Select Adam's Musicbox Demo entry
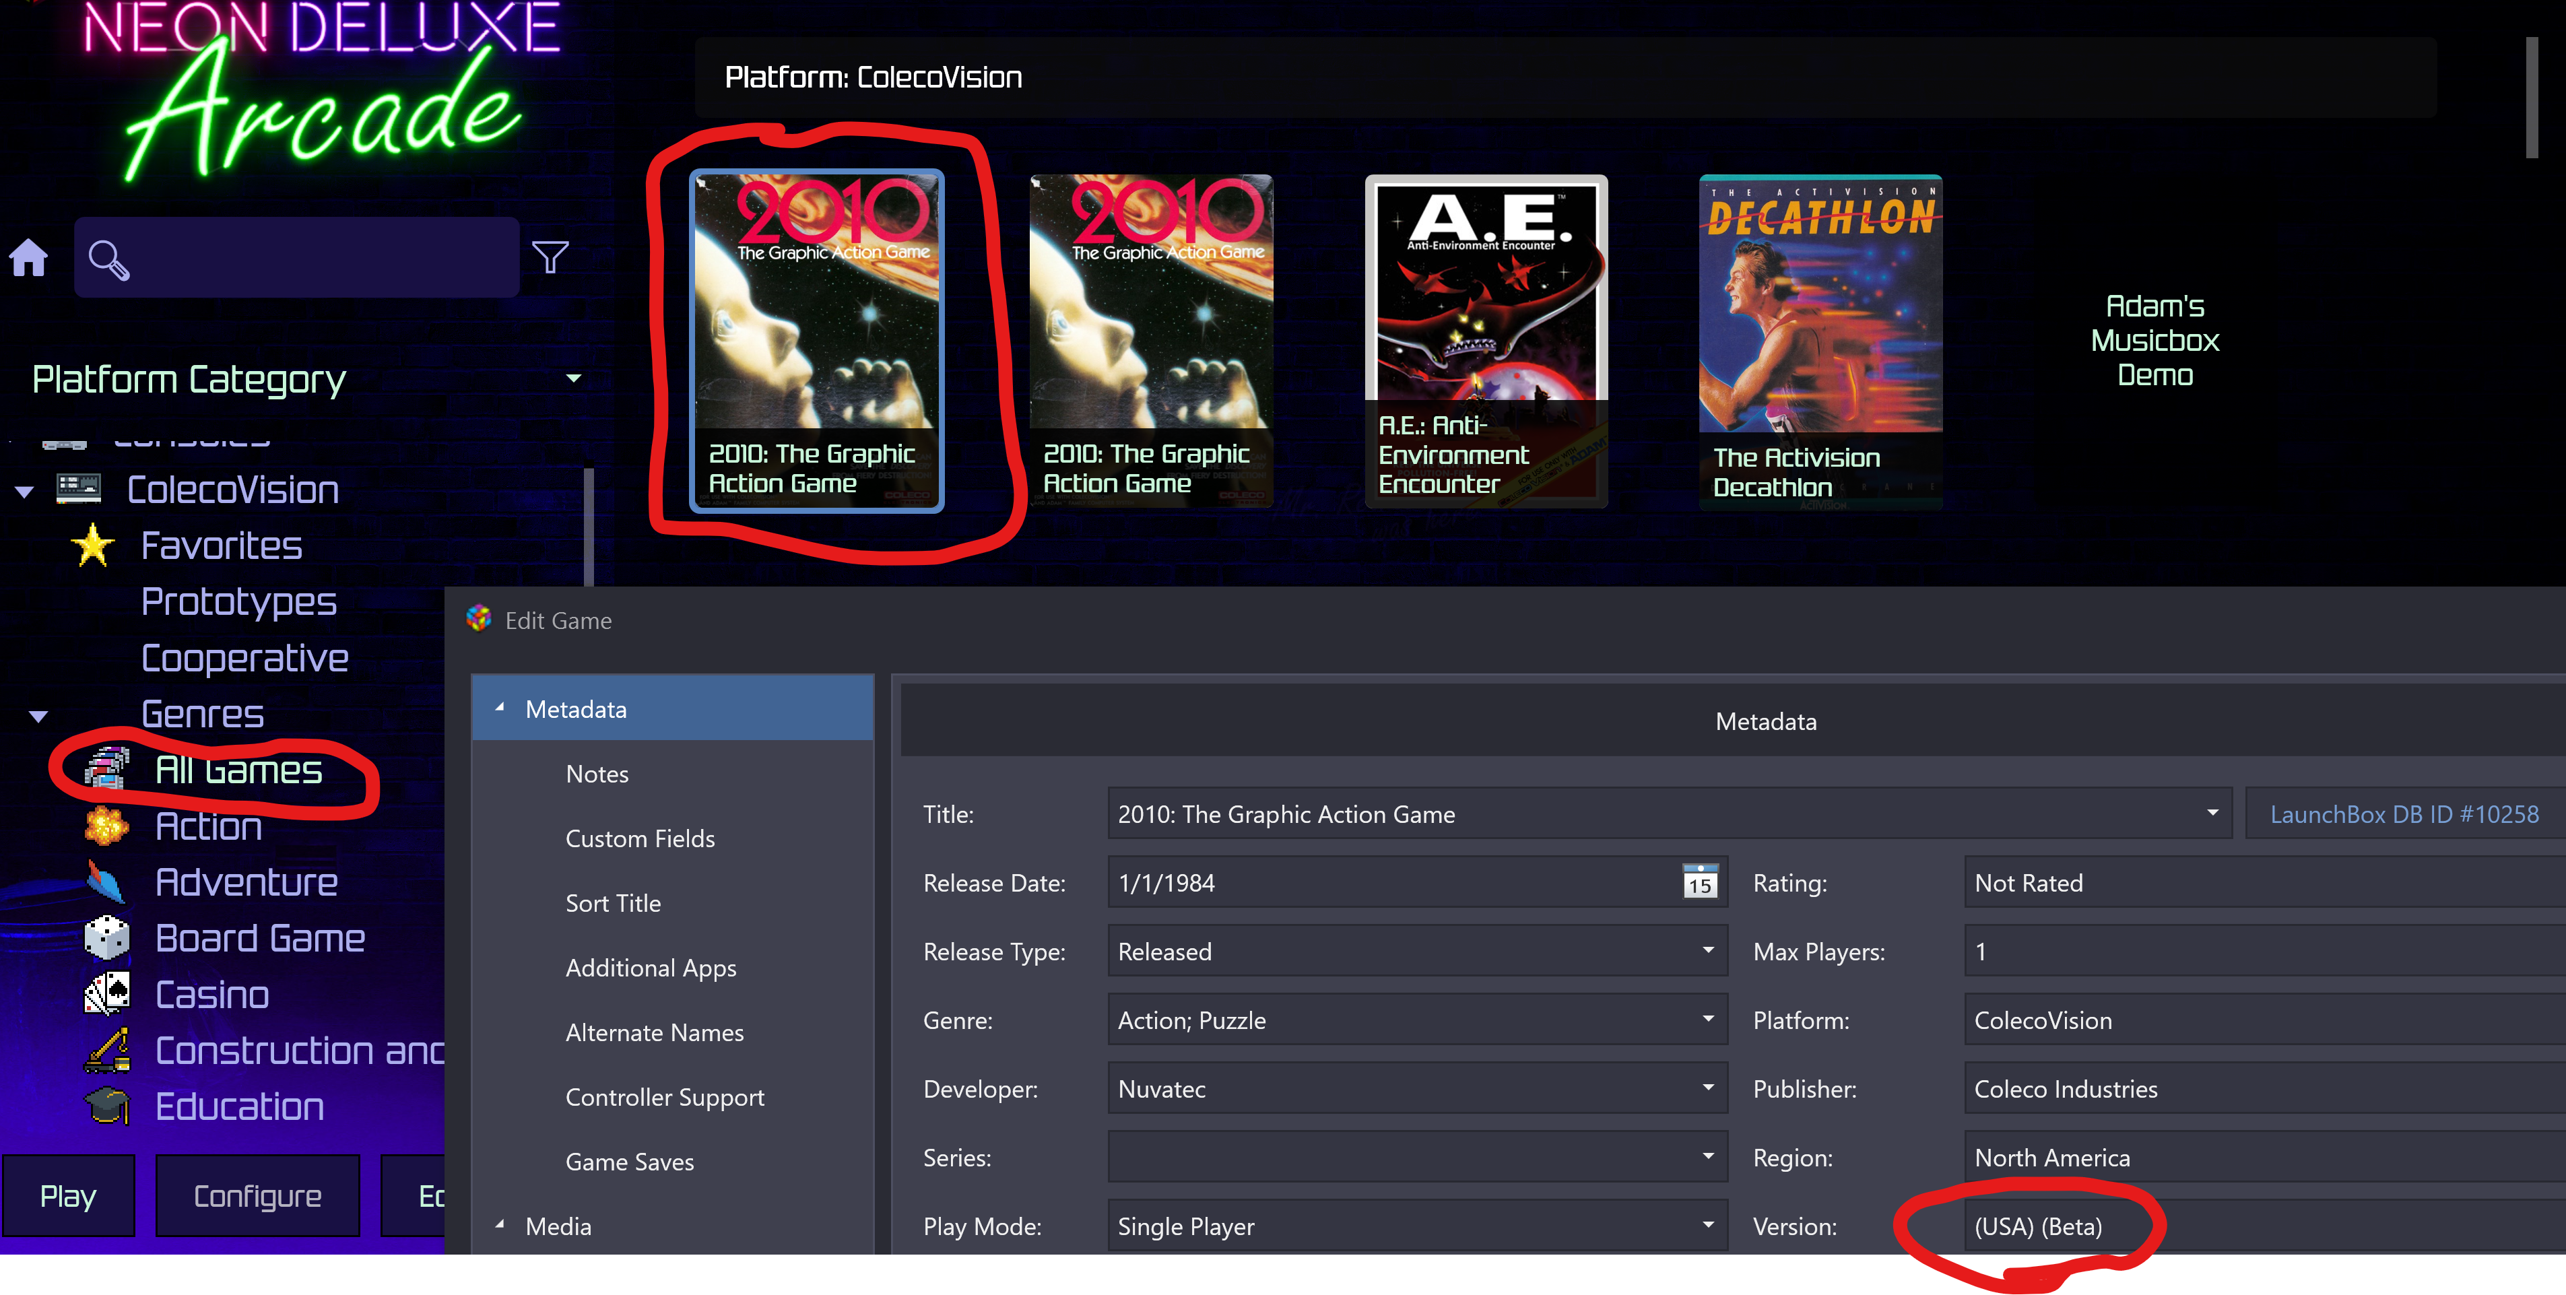This screenshot has height=1295, width=2566. click(x=2154, y=339)
